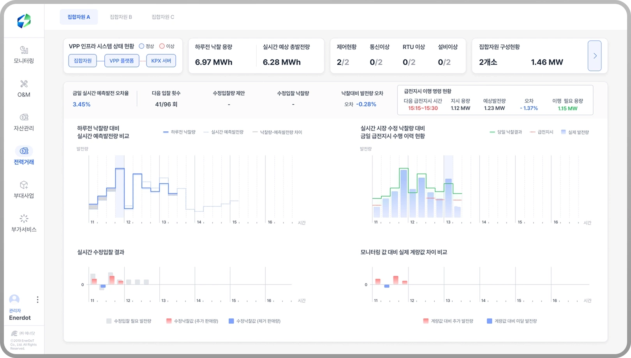Toggle 급전지시 legend series
631x358 pixels.
[542, 132]
